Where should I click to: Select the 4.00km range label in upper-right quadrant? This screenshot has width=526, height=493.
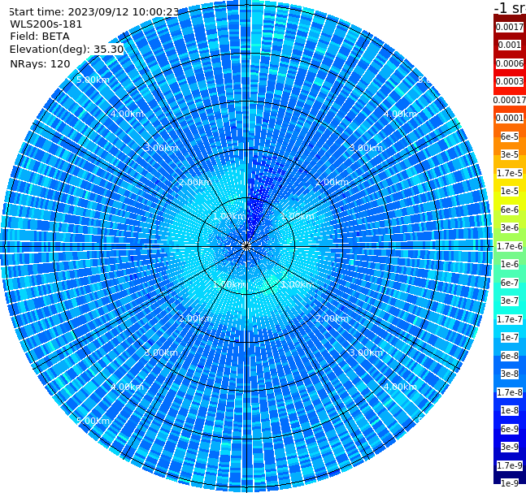[x=400, y=114]
